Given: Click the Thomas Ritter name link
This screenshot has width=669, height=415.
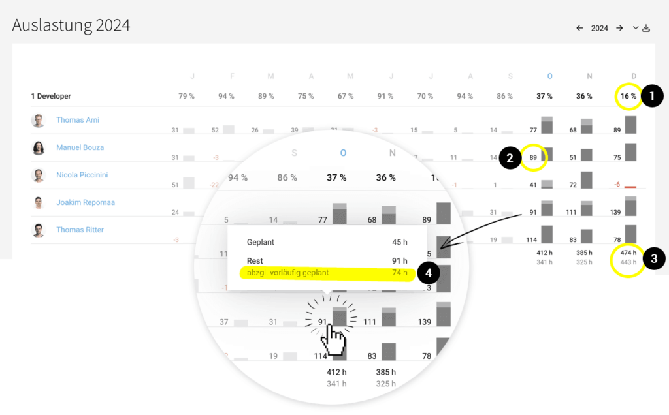Looking at the screenshot, I should click(80, 230).
